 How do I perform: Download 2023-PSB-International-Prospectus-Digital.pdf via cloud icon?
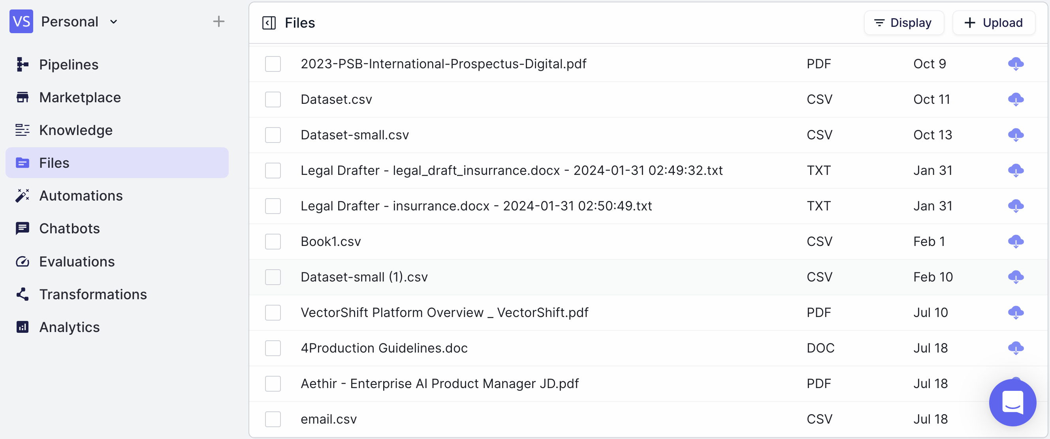pos(1015,64)
